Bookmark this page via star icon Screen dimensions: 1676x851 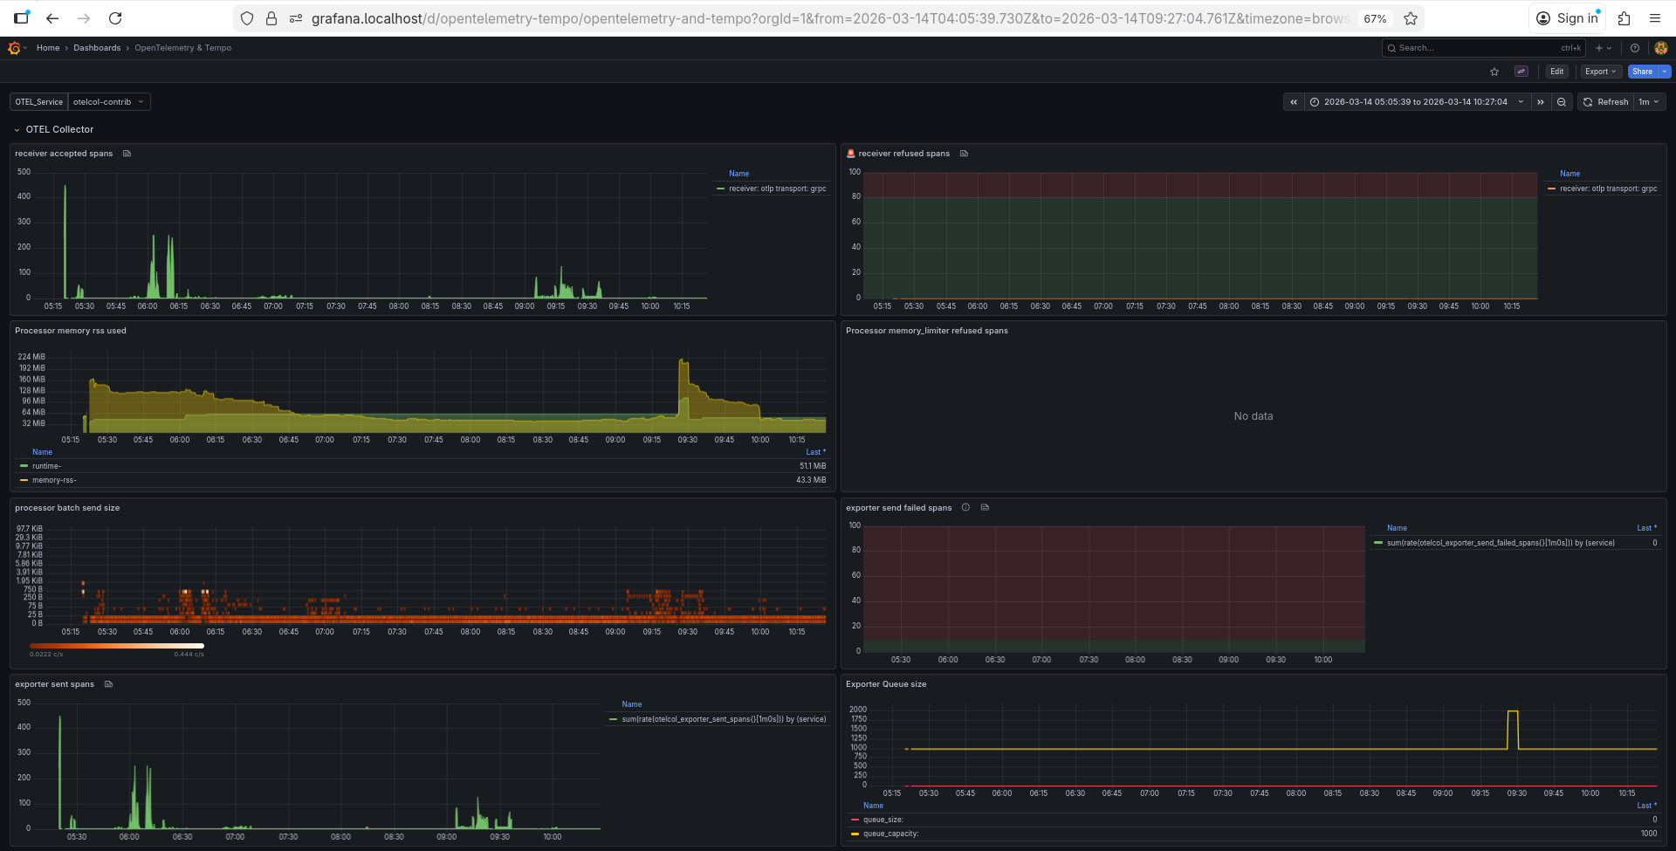click(x=1411, y=18)
